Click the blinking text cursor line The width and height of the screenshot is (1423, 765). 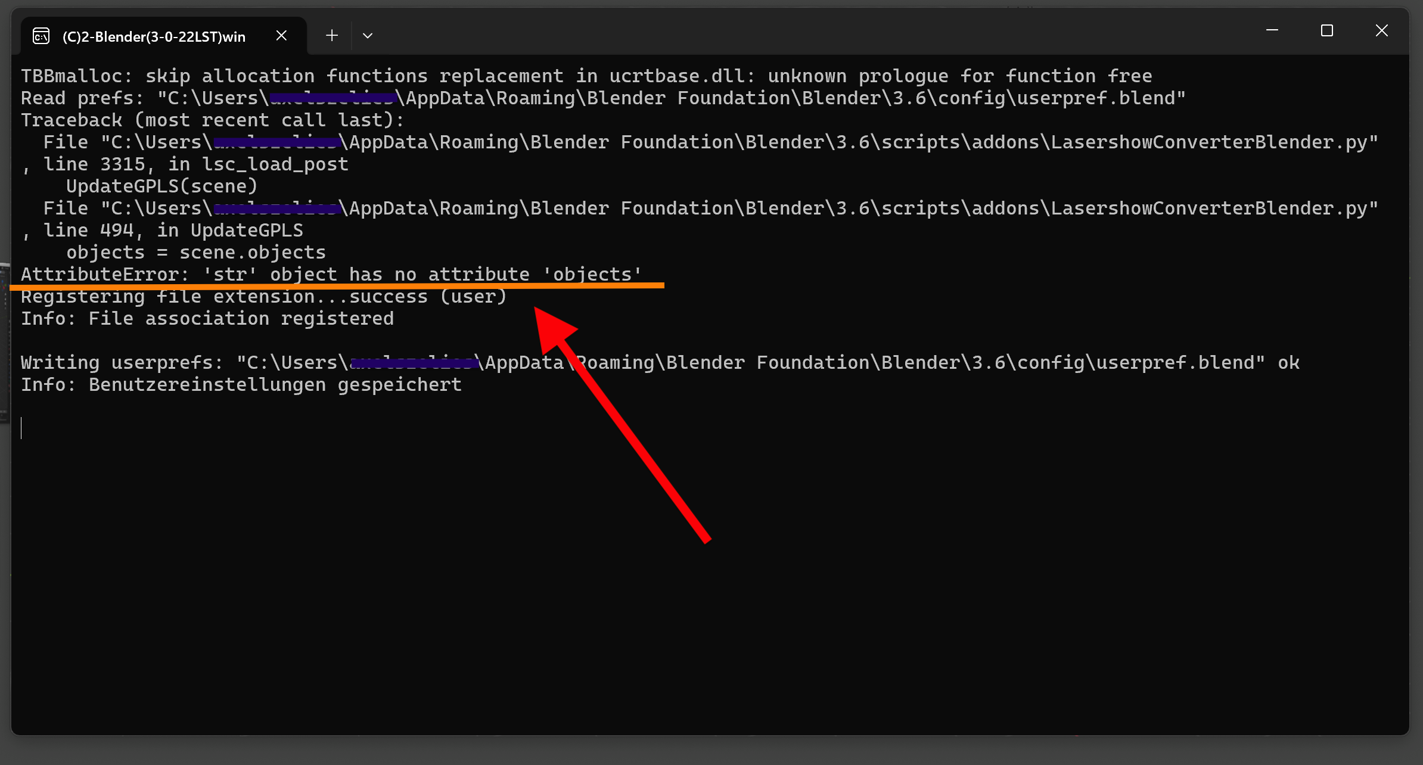tap(22, 428)
